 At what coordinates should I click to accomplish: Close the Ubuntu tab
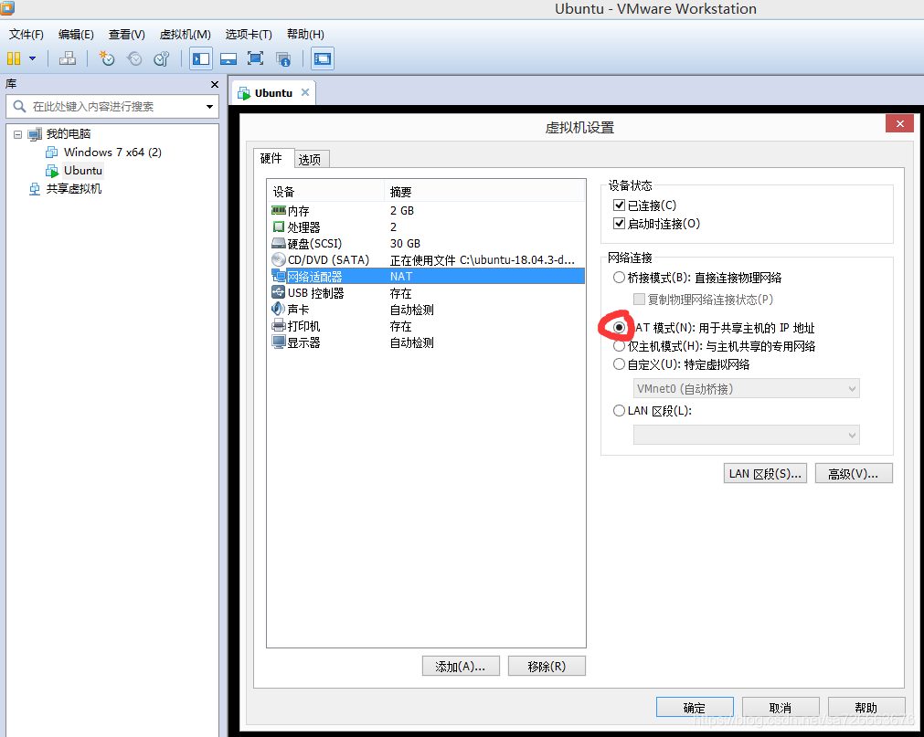click(305, 92)
